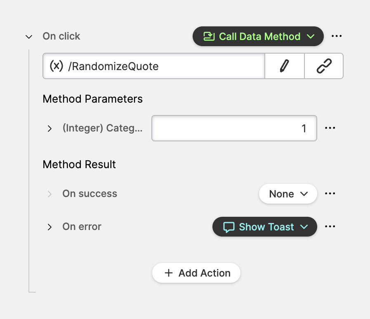Viewport: 370px width, 319px height.
Task: Open the On error row's three-dot menu
Action: click(x=330, y=227)
